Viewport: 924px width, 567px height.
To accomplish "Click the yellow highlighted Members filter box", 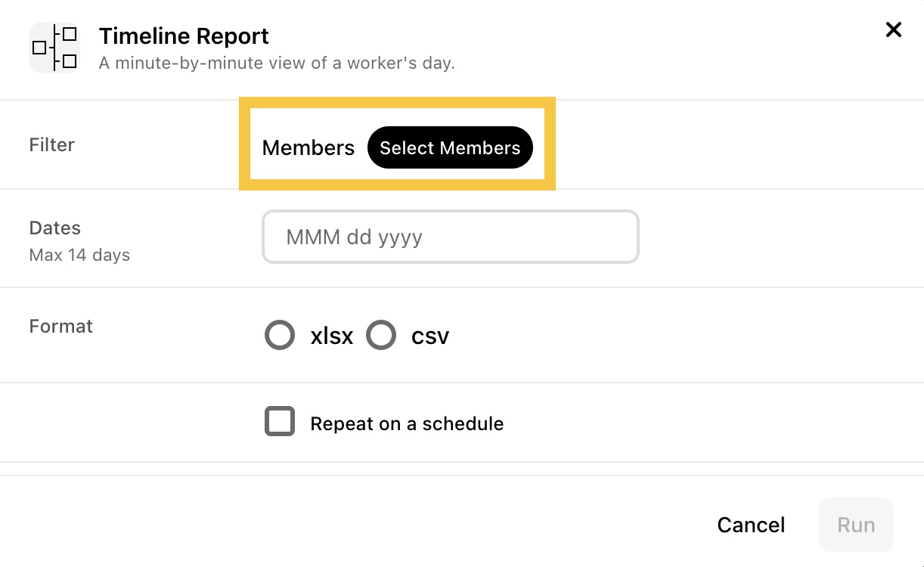I will [398, 144].
